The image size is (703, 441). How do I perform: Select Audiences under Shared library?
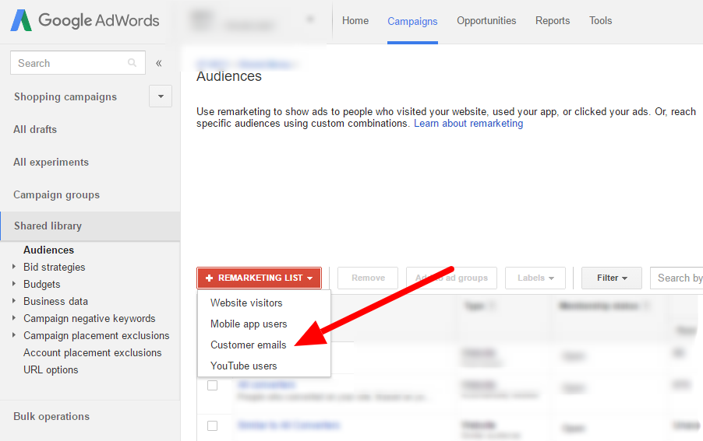tap(48, 250)
